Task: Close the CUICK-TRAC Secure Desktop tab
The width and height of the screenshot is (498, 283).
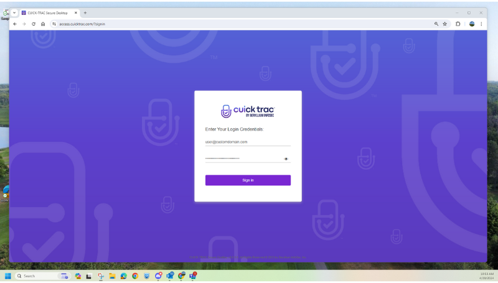Action: pyautogui.click(x=75, y=13)
